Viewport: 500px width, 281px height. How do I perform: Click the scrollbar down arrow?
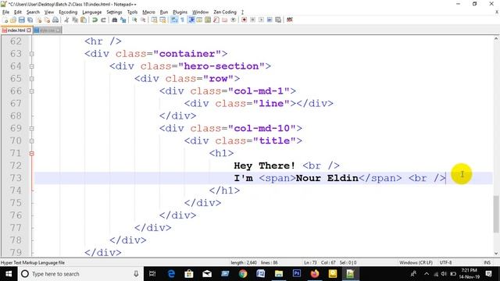(x=496, y=254)
